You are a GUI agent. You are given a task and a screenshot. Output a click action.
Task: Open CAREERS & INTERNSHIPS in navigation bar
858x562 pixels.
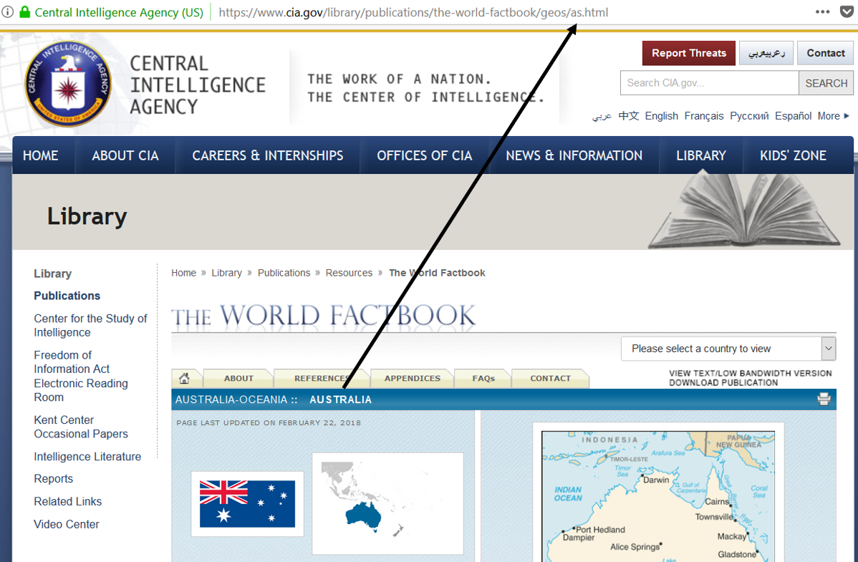(x=268, y=155)
